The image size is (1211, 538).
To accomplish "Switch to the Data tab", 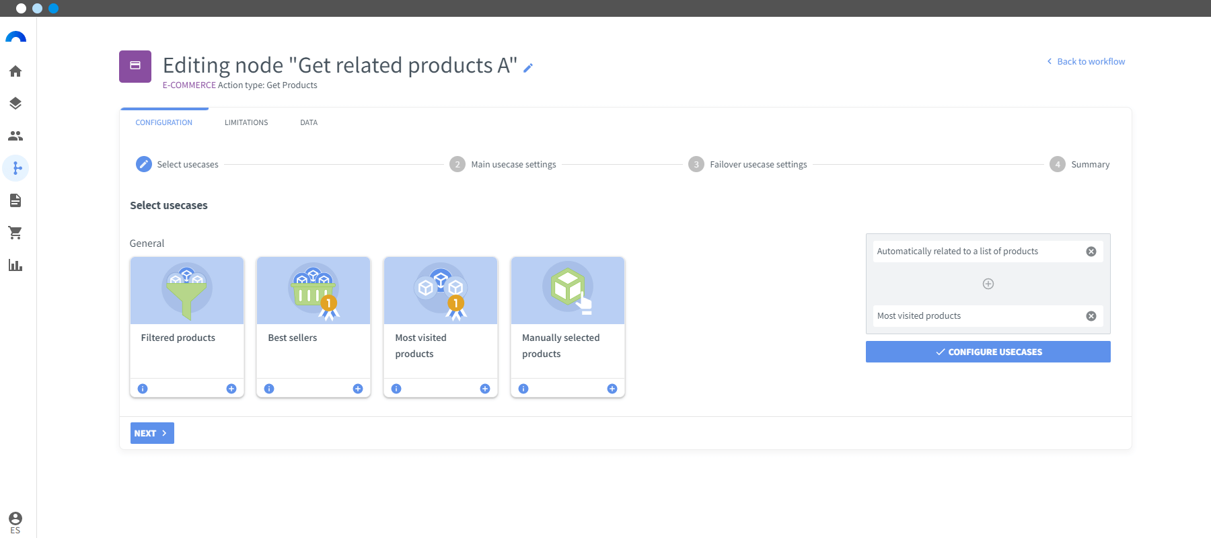I will [309, 122].
